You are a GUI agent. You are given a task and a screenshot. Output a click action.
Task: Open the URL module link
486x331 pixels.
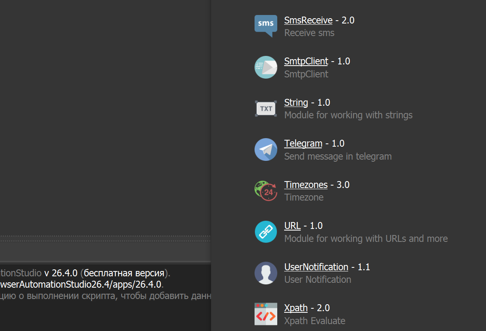click(x=292, y=226)
